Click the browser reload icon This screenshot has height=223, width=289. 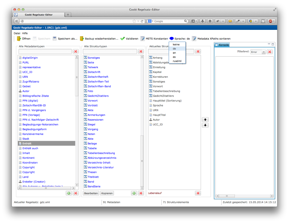[x=142, y=21]
